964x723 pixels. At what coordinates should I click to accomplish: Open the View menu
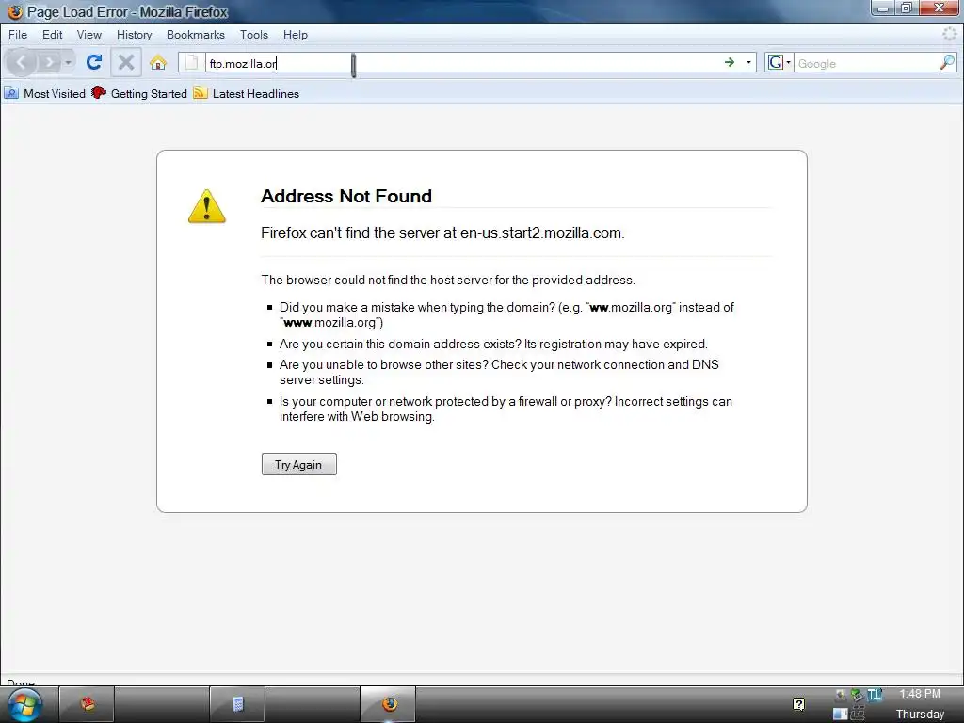tap(89, 35)
